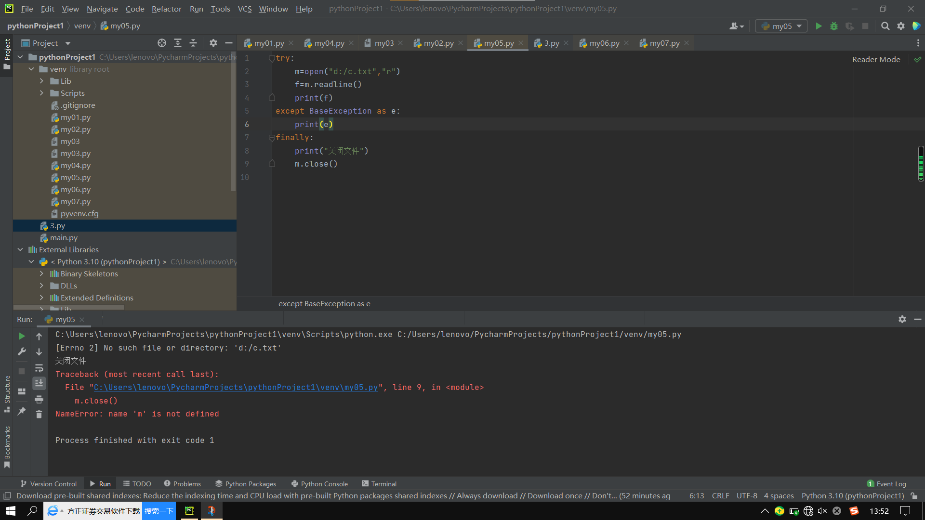Run with coverage icon in toolbar
Screen dimensions: 925x520
point(849,26)
